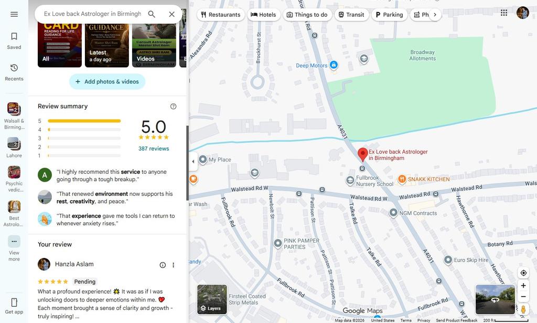
Task: Select the Transit category chip
Action: [351, 14]
